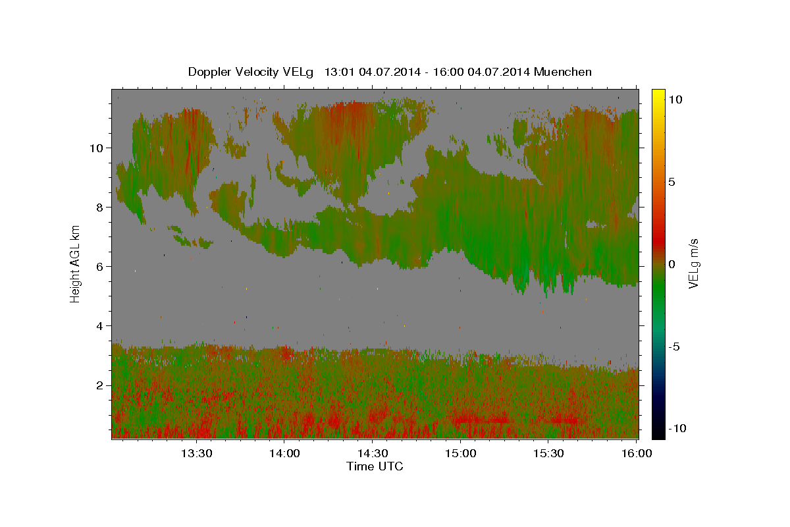
Task: Click the plot title 'Doppler Velocity VELg'
Action: [251, 72]
